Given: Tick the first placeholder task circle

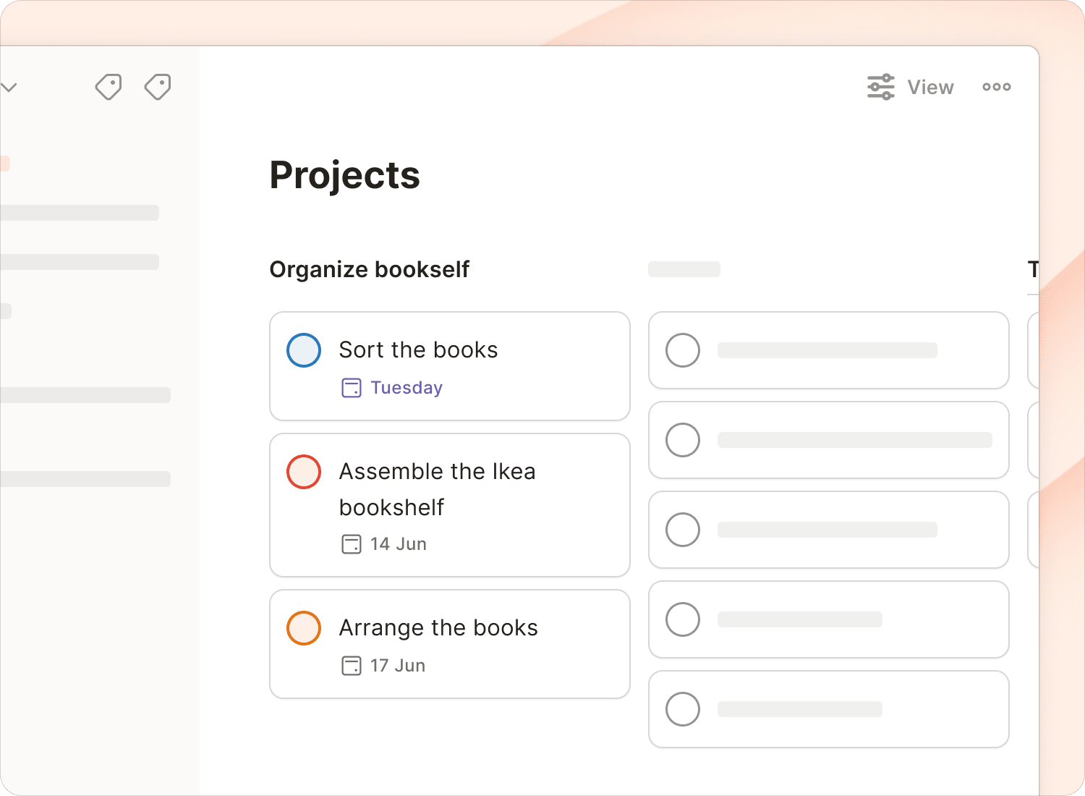Looking at the screenshot, I should (x=683, y=350).
